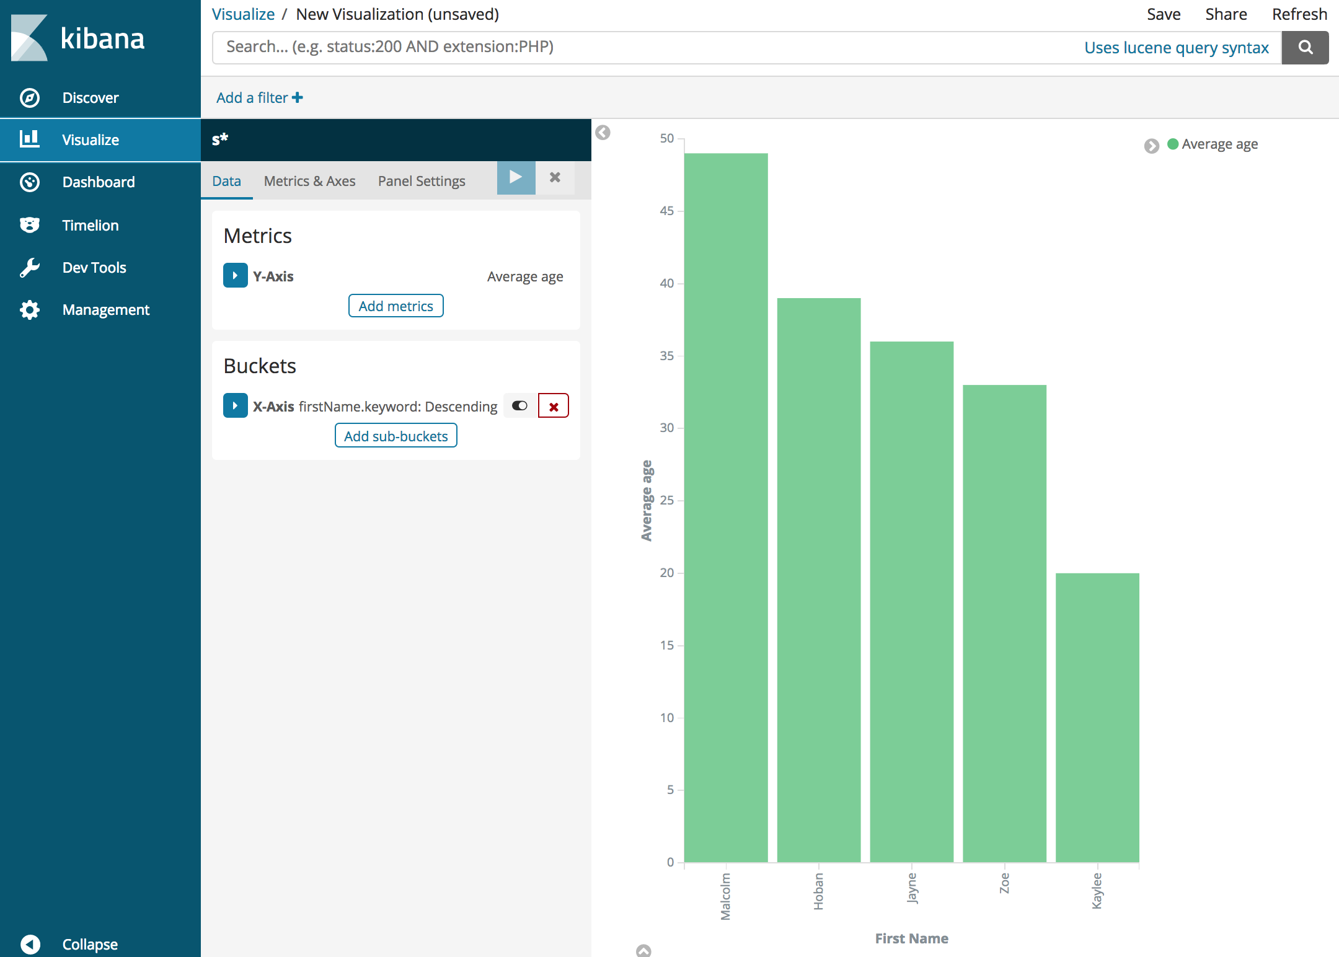The height and width of the screenshot is (957, 1339).
Task: Click the magnifying glass search button
Action: (x=1305, y=48)
